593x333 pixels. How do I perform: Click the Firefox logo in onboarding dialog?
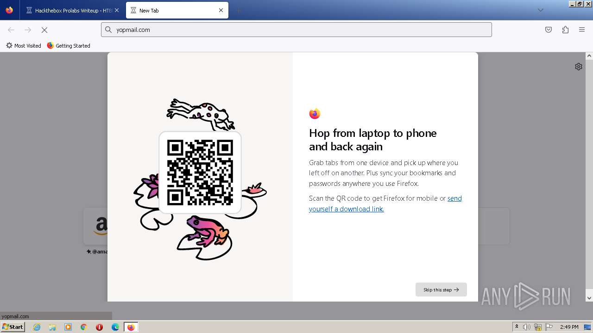315,114
